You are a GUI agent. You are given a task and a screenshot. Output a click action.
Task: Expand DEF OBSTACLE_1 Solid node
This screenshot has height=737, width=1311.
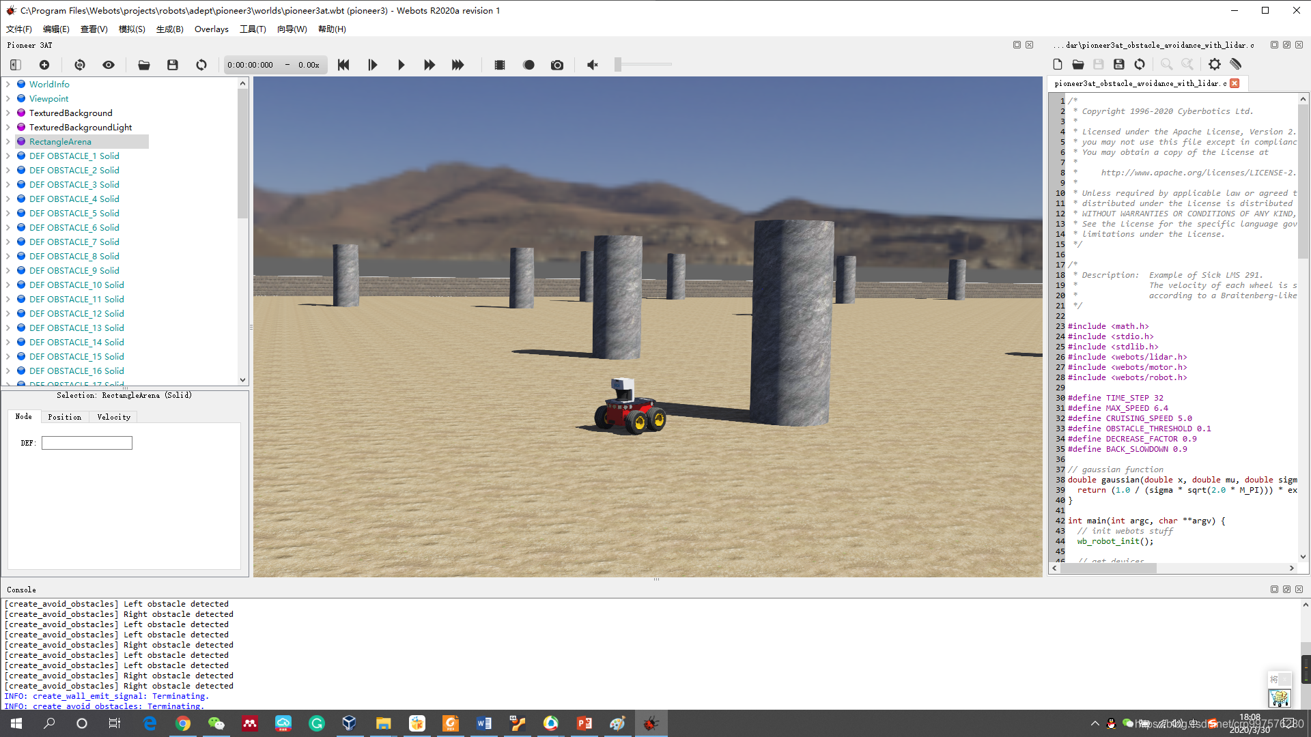click(x=8, y=156)
